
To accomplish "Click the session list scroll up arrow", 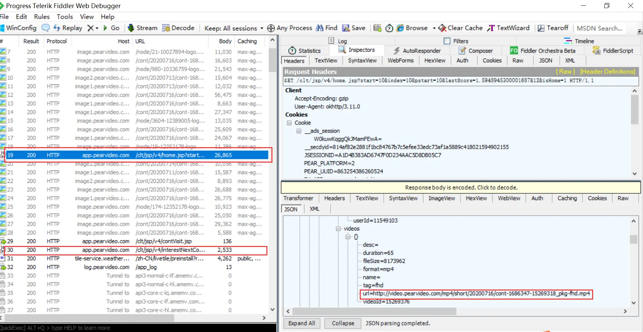I will tap(272, 40).
